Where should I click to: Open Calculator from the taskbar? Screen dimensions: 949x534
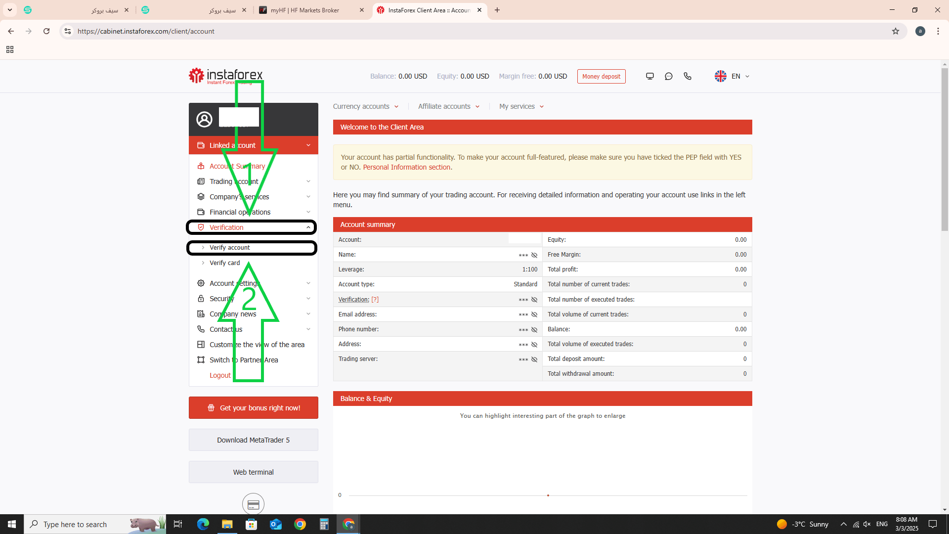(x=324, y=524)
